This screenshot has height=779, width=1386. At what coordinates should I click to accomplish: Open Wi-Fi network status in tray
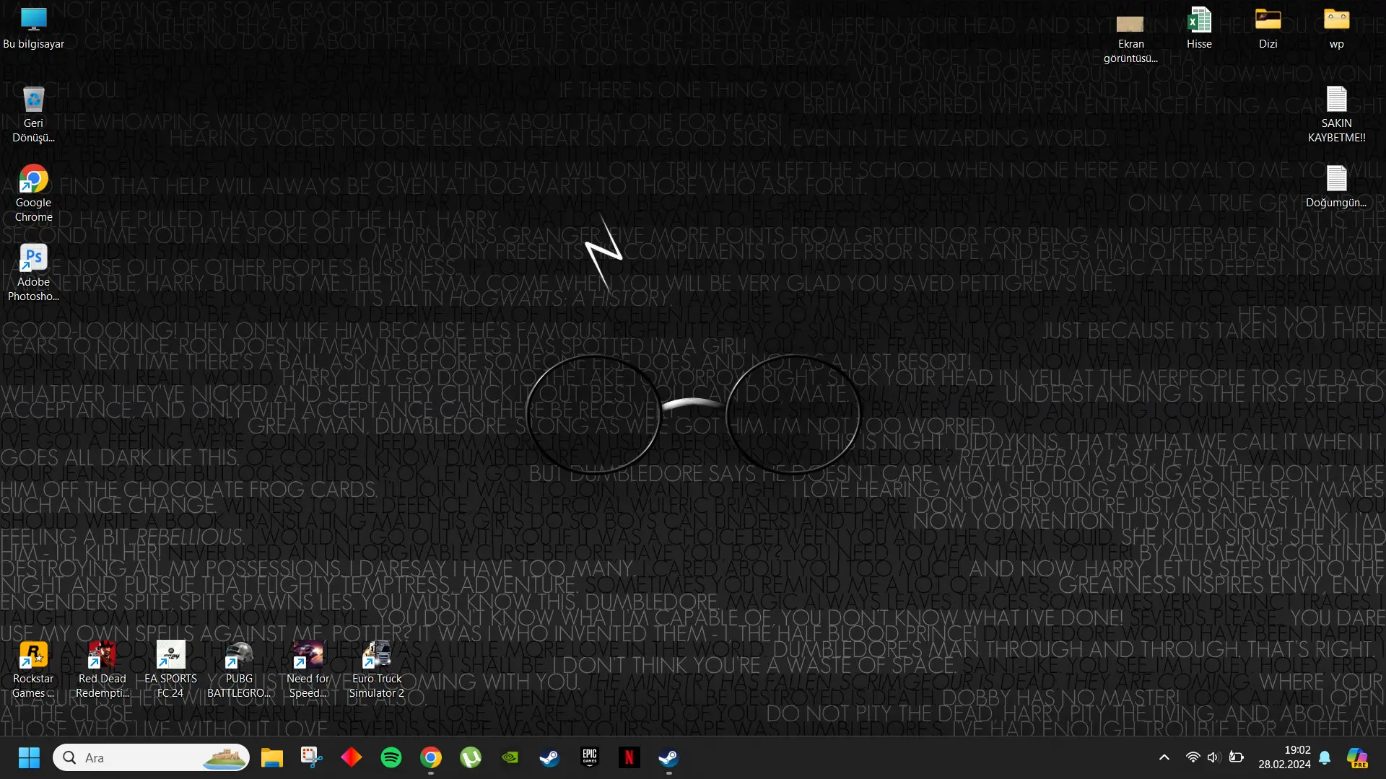pos(1193,757)
